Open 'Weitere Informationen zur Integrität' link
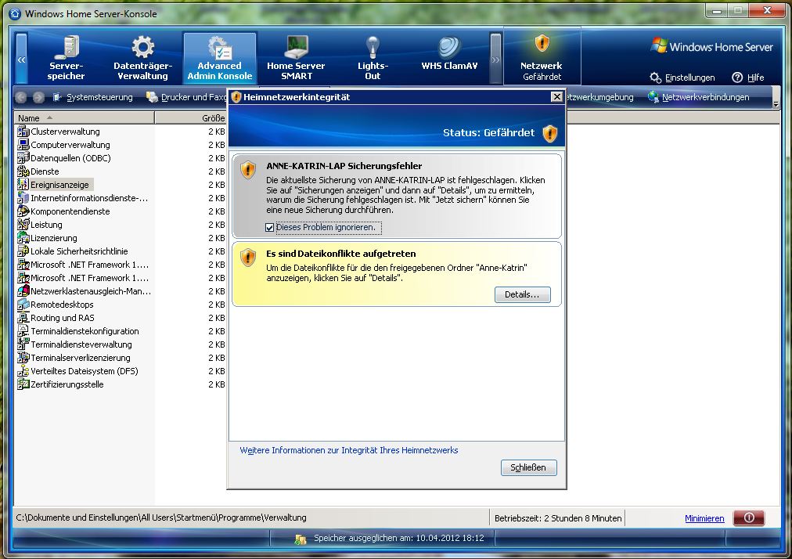The image size is (792, 559). tap(348, 450)
